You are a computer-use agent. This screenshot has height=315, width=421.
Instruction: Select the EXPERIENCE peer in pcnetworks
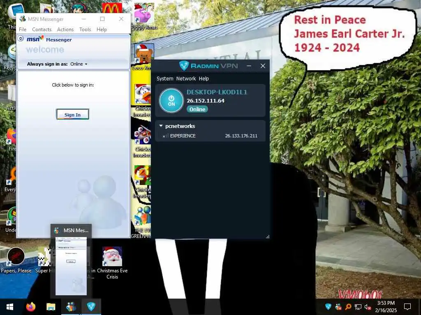(210, 136)
